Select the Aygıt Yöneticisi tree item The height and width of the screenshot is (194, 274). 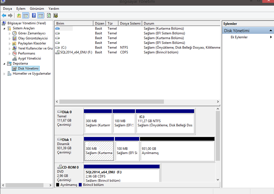click(x=29, y=58)
